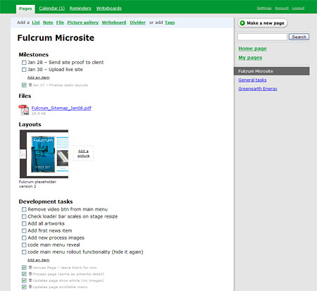Uncheck Updates page scrollable menu item
The image size is (317, 291).
(x=24, y=287)
